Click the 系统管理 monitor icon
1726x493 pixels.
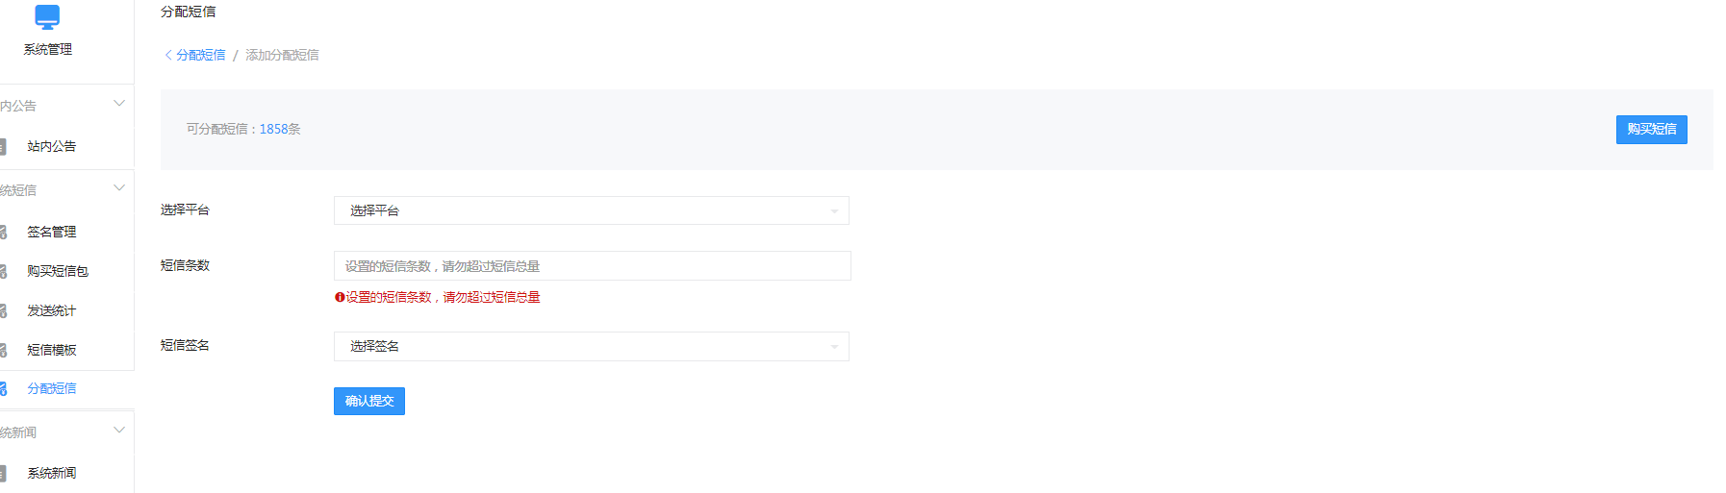(47, 16)
